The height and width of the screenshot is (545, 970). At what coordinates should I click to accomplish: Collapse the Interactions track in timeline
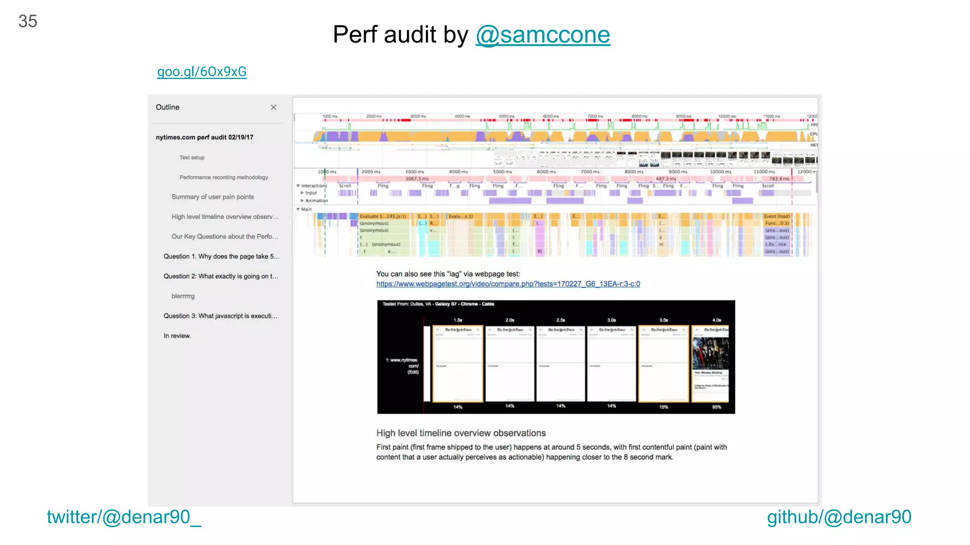tap(298, 186)
